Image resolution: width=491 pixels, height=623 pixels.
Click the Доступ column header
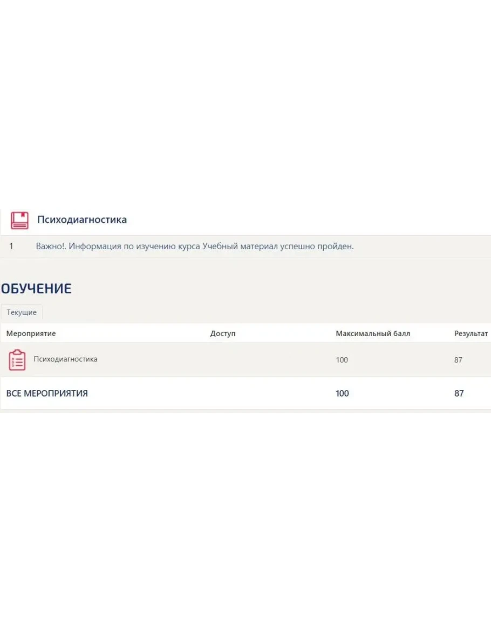coord(223,333)
